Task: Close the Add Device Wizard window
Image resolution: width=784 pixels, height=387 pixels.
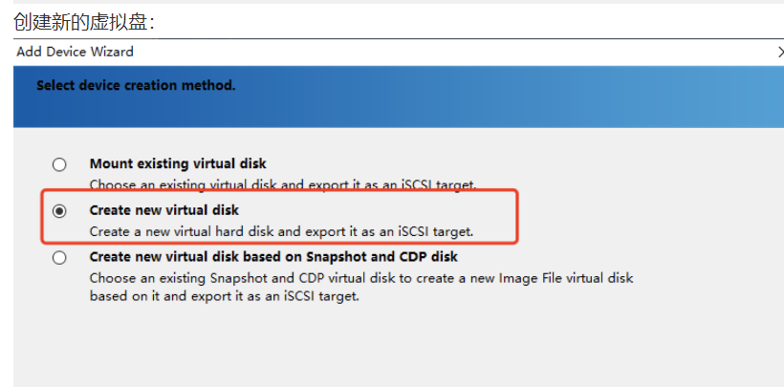Action: 780,52
